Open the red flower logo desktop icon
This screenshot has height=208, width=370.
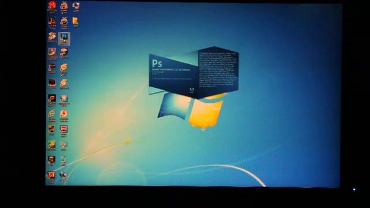(52, 6)
